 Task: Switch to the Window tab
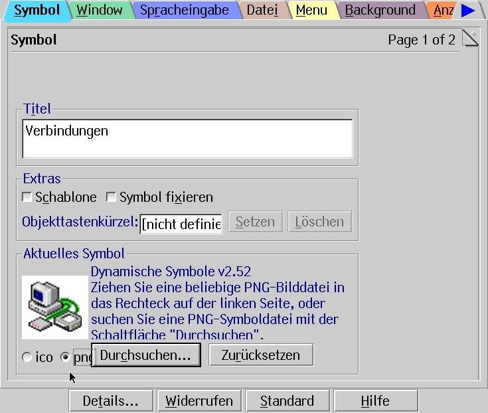tap(100, 10)
